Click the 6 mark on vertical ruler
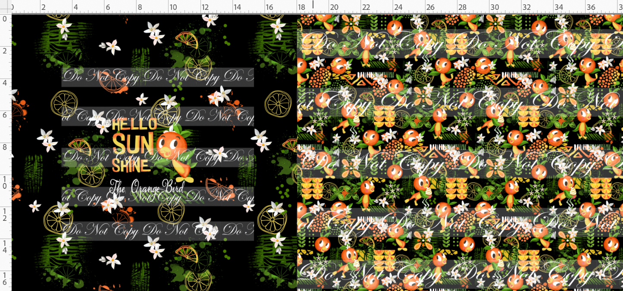Image resolution: width=623 pixels, height=291 pixels. pyautogui.click(x=5, y=115)
